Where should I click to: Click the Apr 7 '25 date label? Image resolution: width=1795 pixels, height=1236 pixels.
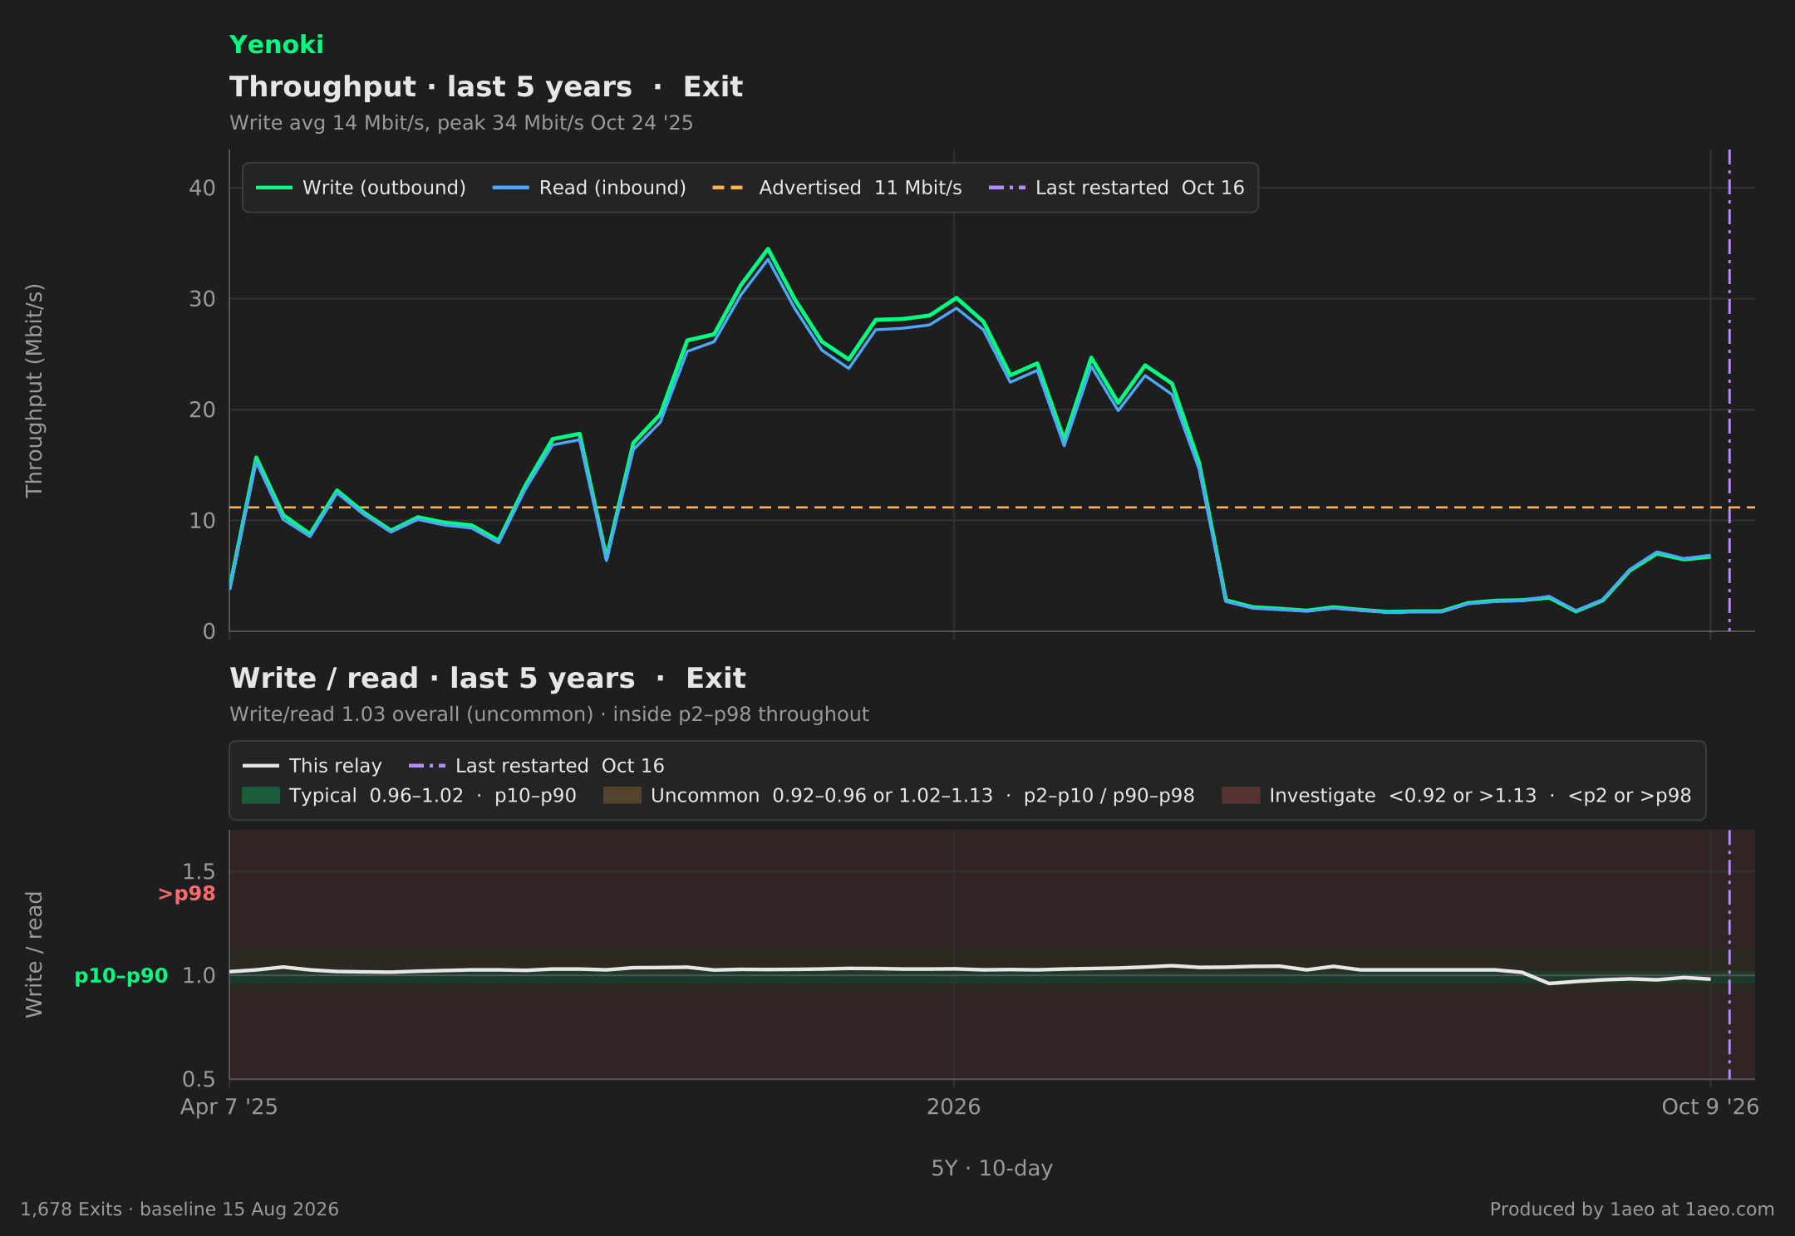(229, 1106)
